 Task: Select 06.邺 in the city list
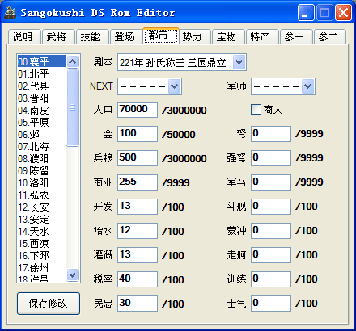point(41,134)
